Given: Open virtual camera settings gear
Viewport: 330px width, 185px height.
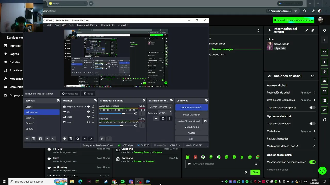Looking at the screenshot, I should tap(205, 121).
